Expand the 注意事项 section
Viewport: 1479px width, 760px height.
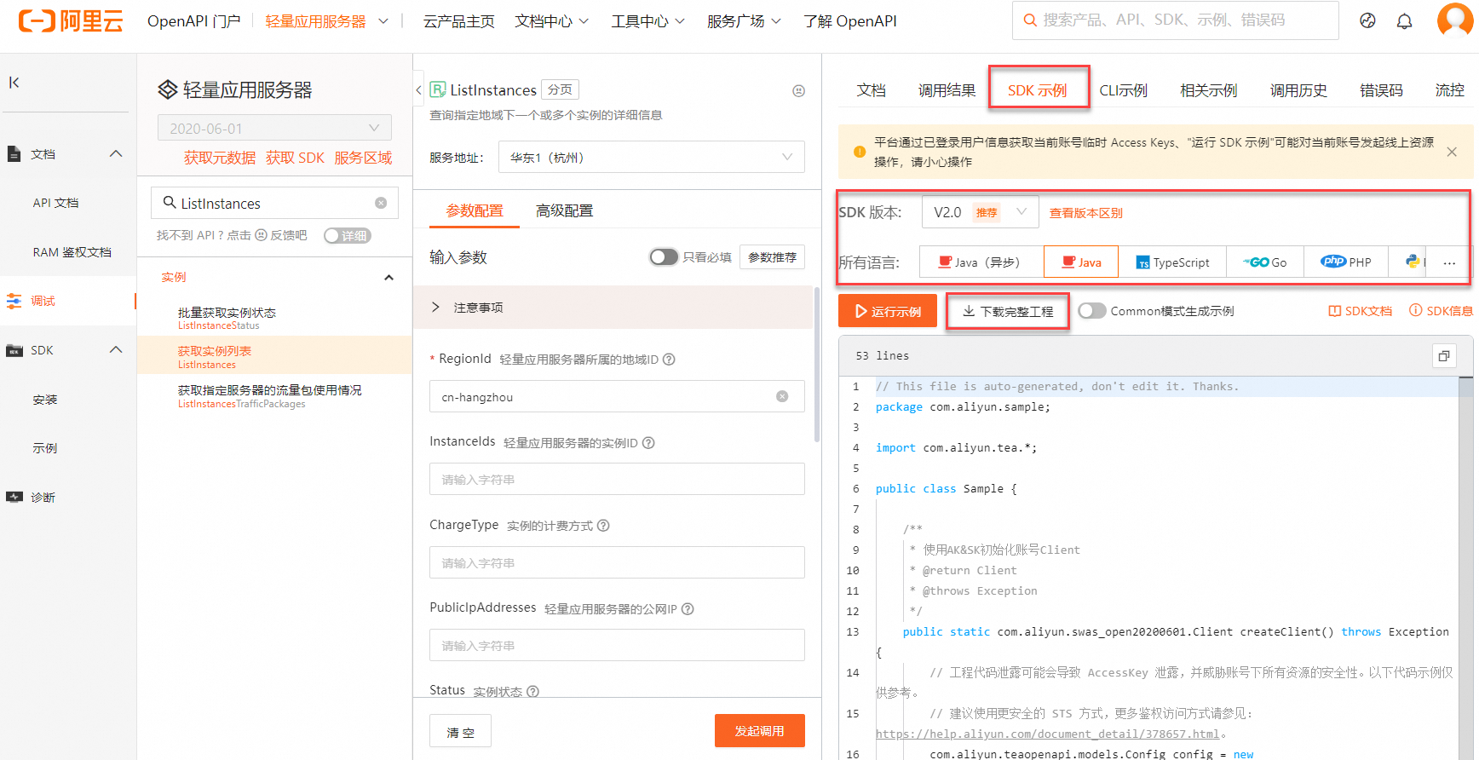coord(613,308)
